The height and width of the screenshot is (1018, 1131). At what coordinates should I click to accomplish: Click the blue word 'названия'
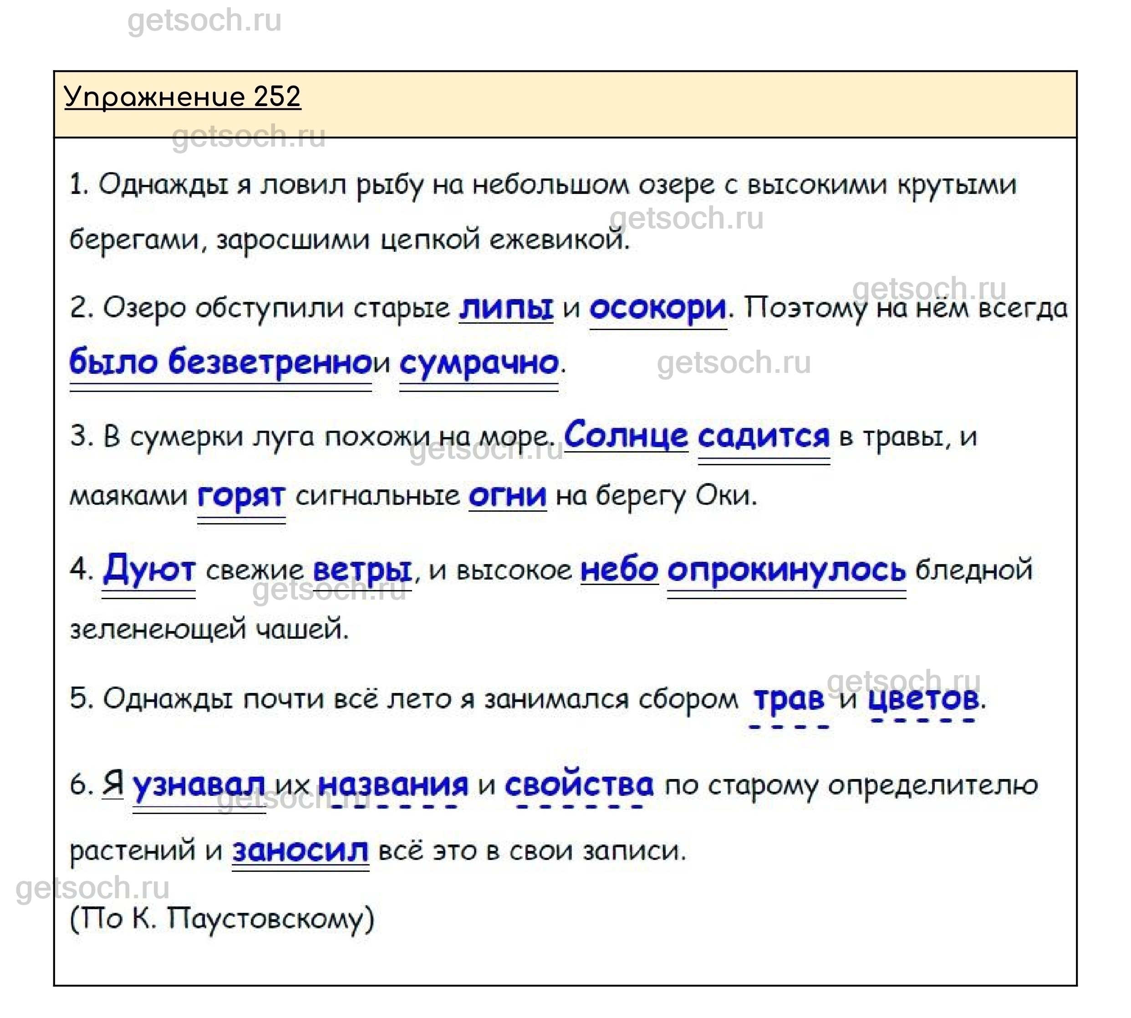(x=393, y=786)
